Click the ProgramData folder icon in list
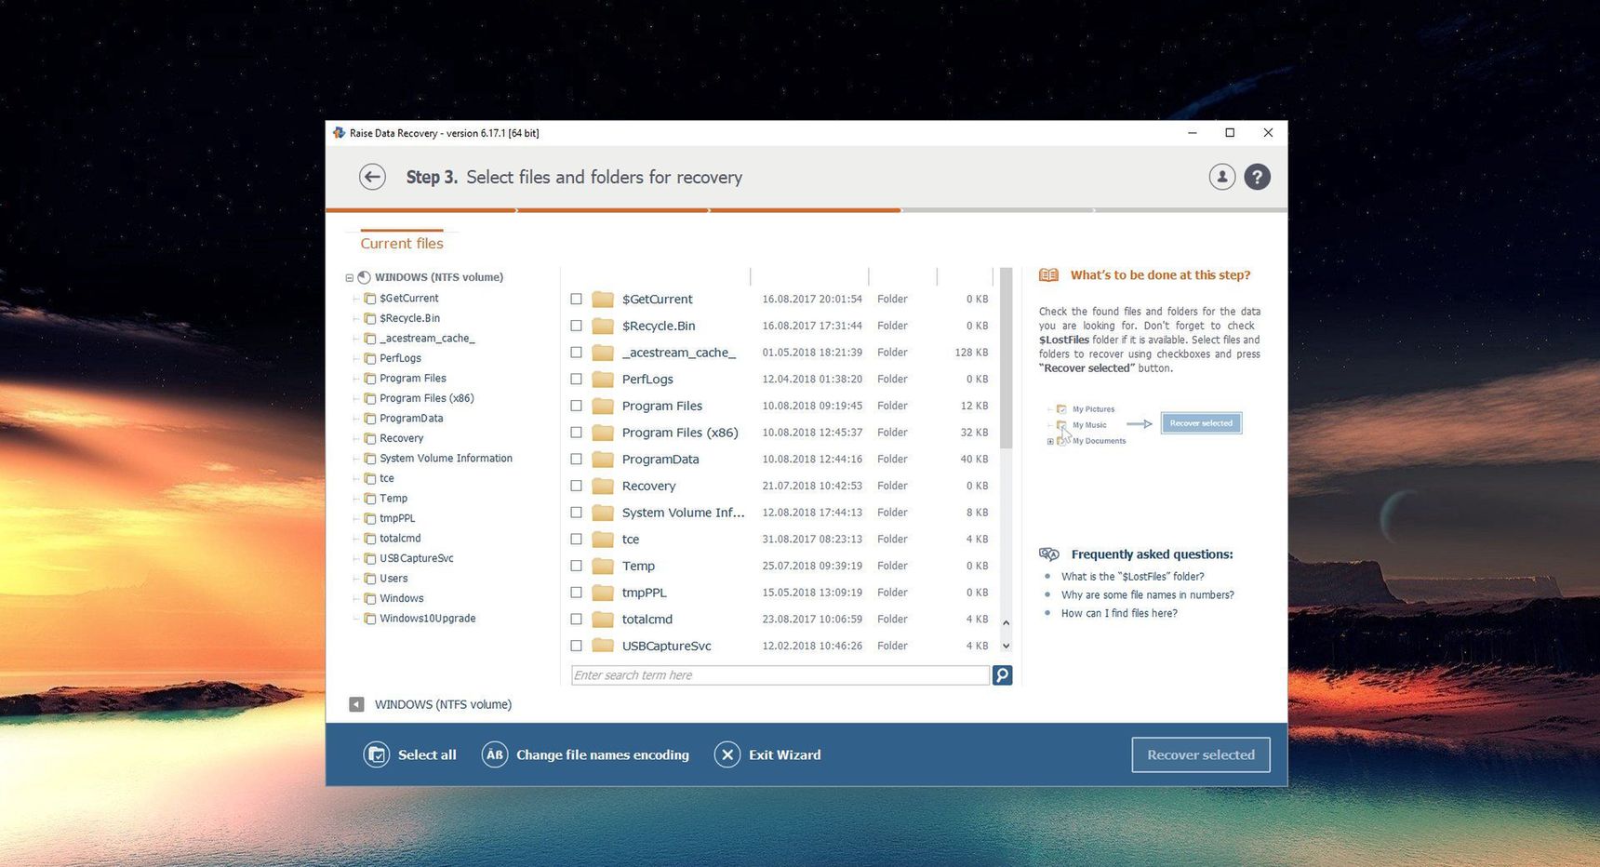The width and height of the screenshot is (1600, 867). [x=603, y=459]
